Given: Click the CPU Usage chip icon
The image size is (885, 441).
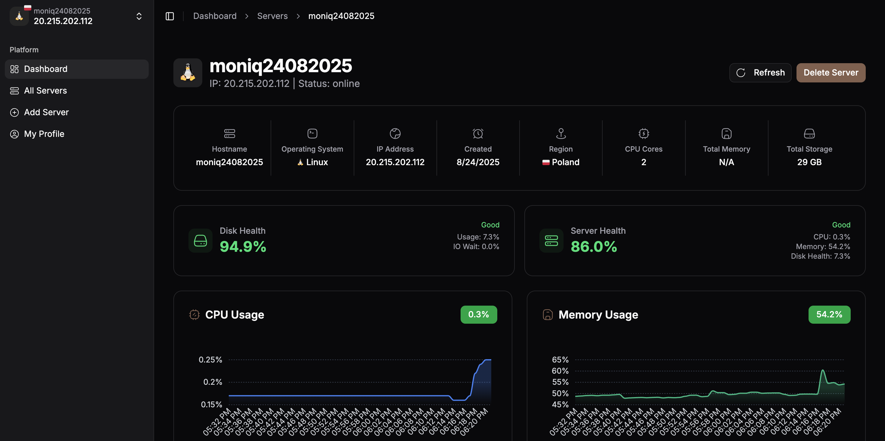Looking at the screenshot, I should (194, 315).
